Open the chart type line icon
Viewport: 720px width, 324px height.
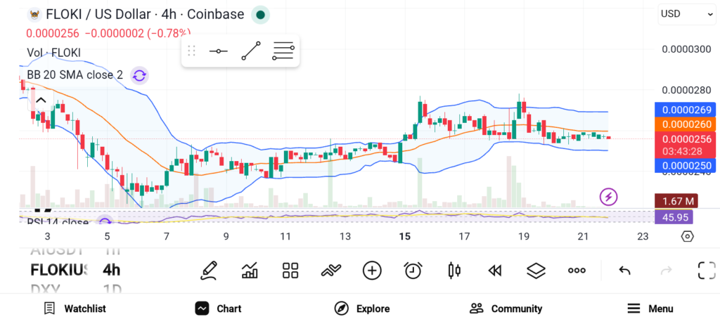tap(331, 271)
